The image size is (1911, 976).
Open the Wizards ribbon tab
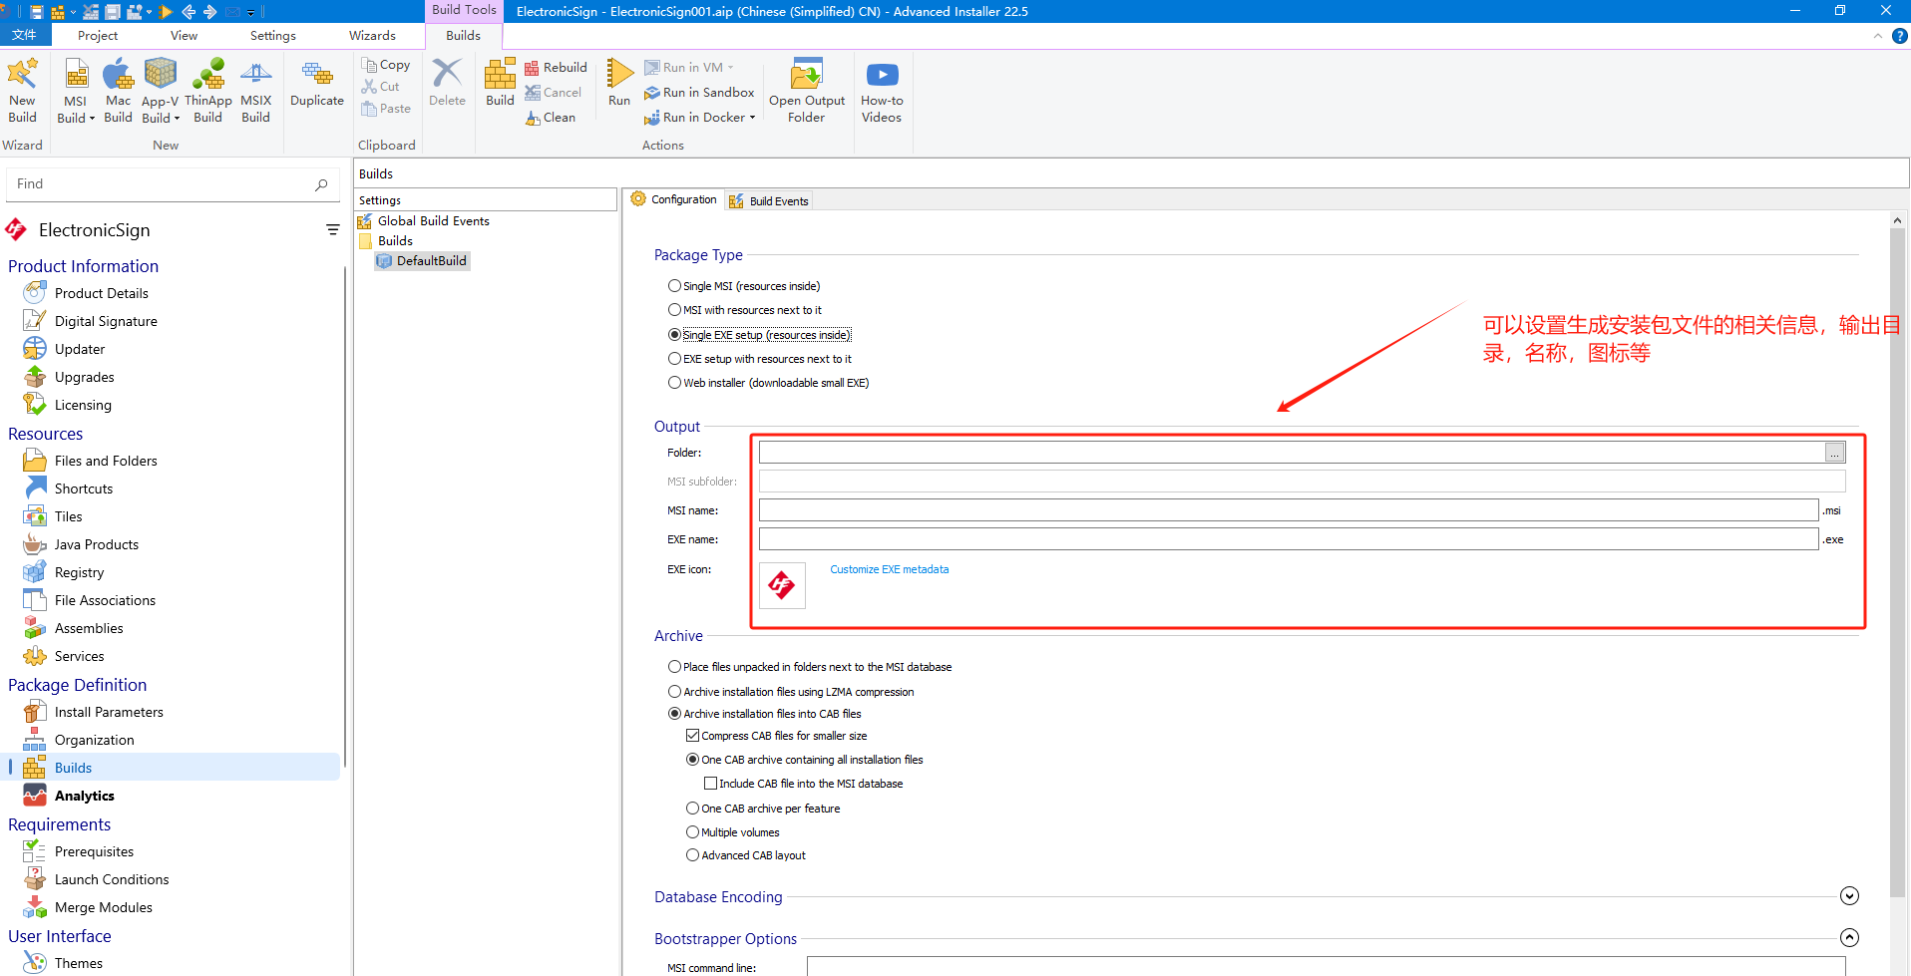[372, 36]
